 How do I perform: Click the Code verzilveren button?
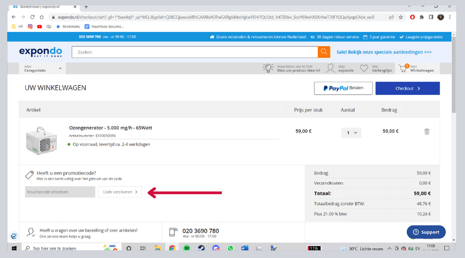(x=120, y=192)
